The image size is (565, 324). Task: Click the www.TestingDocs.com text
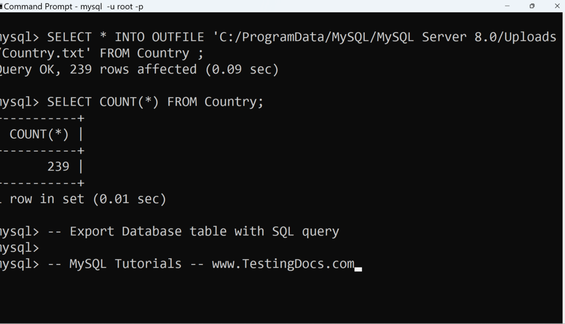(283, 264)
